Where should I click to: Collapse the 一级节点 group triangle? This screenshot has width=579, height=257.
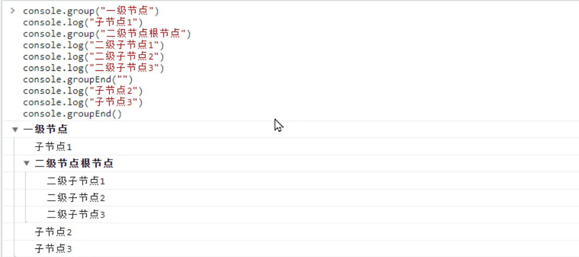click(x=15, y=130)
